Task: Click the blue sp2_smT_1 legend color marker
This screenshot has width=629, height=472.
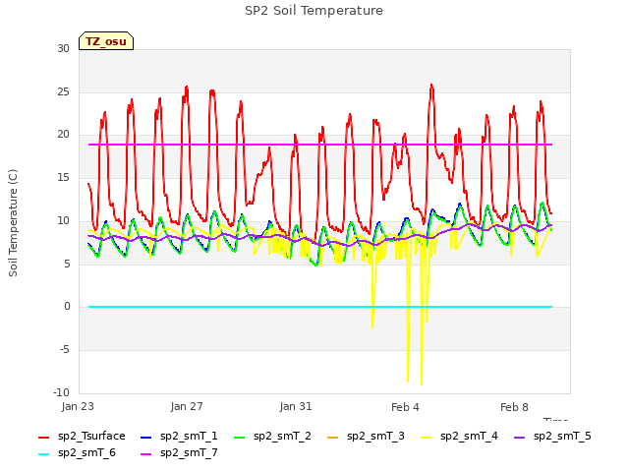Action: tap(146, 437)
